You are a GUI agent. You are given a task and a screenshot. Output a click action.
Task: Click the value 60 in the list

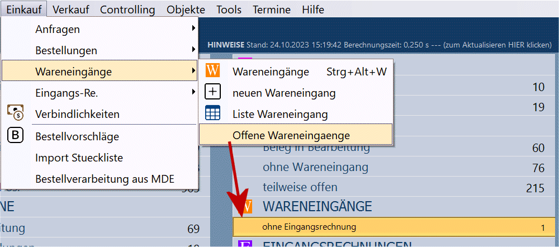[538, 148]
